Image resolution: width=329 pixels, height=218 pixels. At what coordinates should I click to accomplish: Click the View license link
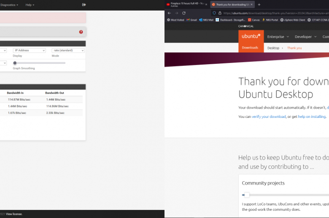click(x=14, y=214)
